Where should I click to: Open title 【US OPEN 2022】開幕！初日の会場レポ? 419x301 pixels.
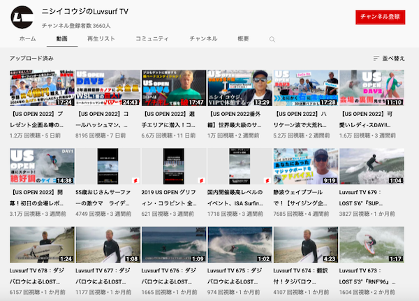[x=36, y=198]
